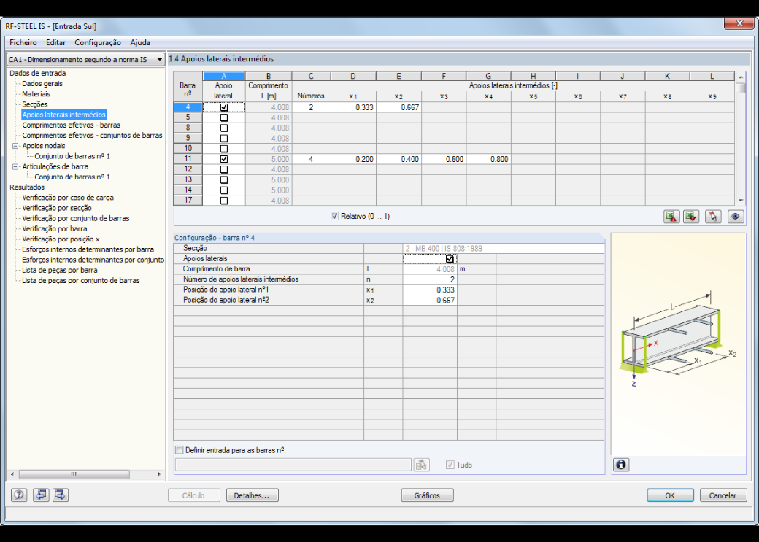Click the table scroll down arrow

click(x=741, y=201)
